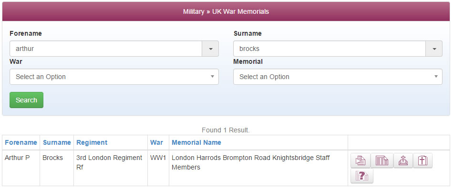Click the London Harrods memorial name cell
This screenshot has width=454, height=190.
(258, 168)
